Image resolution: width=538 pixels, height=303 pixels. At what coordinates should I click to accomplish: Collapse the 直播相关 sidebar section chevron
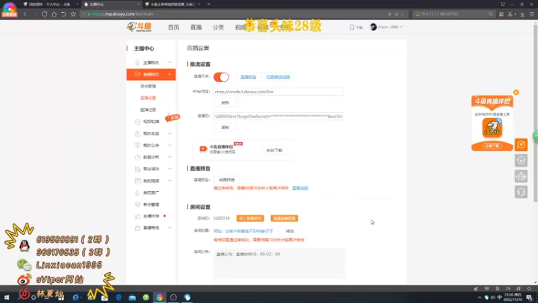[x=169, y=74]
